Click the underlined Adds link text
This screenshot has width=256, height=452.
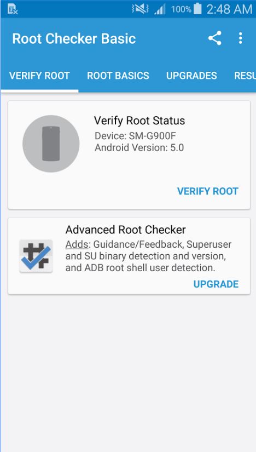coord(77,244)
